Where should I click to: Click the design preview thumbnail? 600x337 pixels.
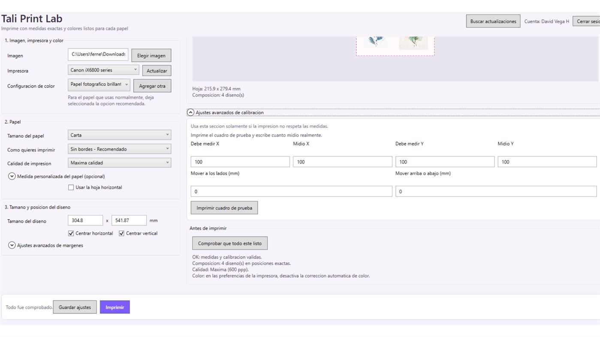pos(395,46)
